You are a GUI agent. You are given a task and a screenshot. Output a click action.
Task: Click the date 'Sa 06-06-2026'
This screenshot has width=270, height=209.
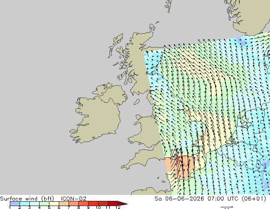179,199
